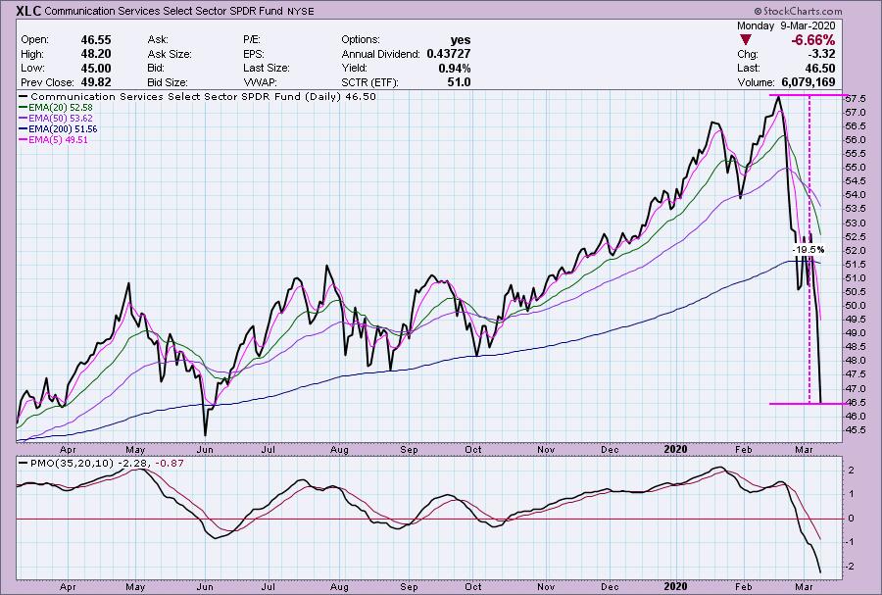Click the 'EPS:' label
This screenshot has height=595, width=882.
[254, 54]
